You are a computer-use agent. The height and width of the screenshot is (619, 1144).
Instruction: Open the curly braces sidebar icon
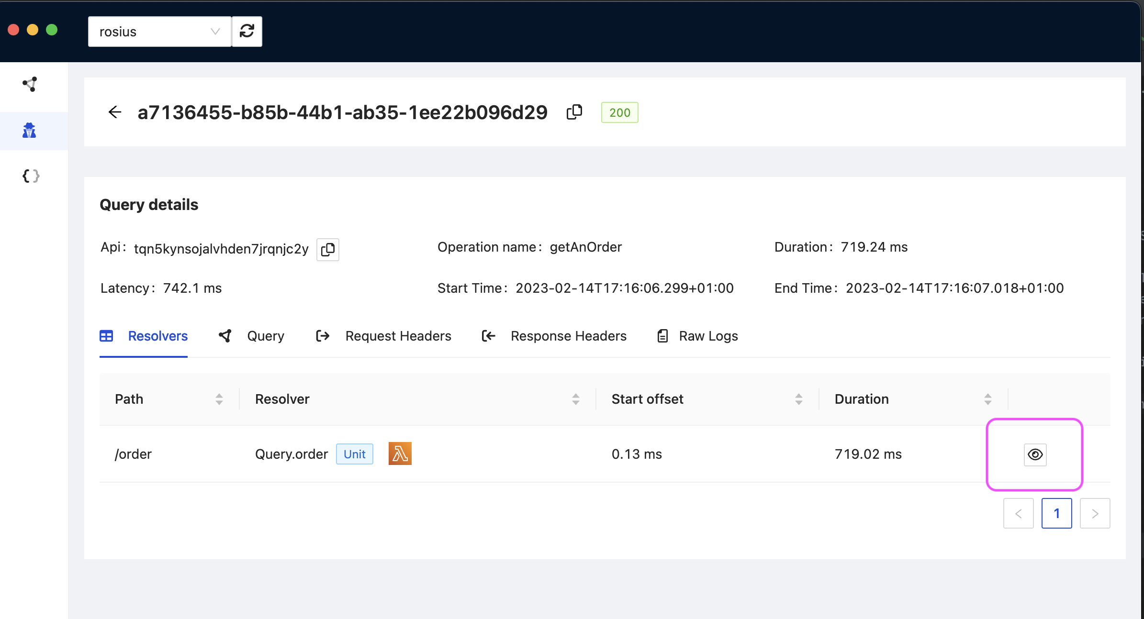(x=31, y=176)
